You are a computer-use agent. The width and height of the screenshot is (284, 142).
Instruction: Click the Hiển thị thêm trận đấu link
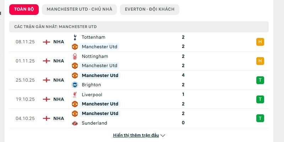pyautogui.click(x=136, y=135)
